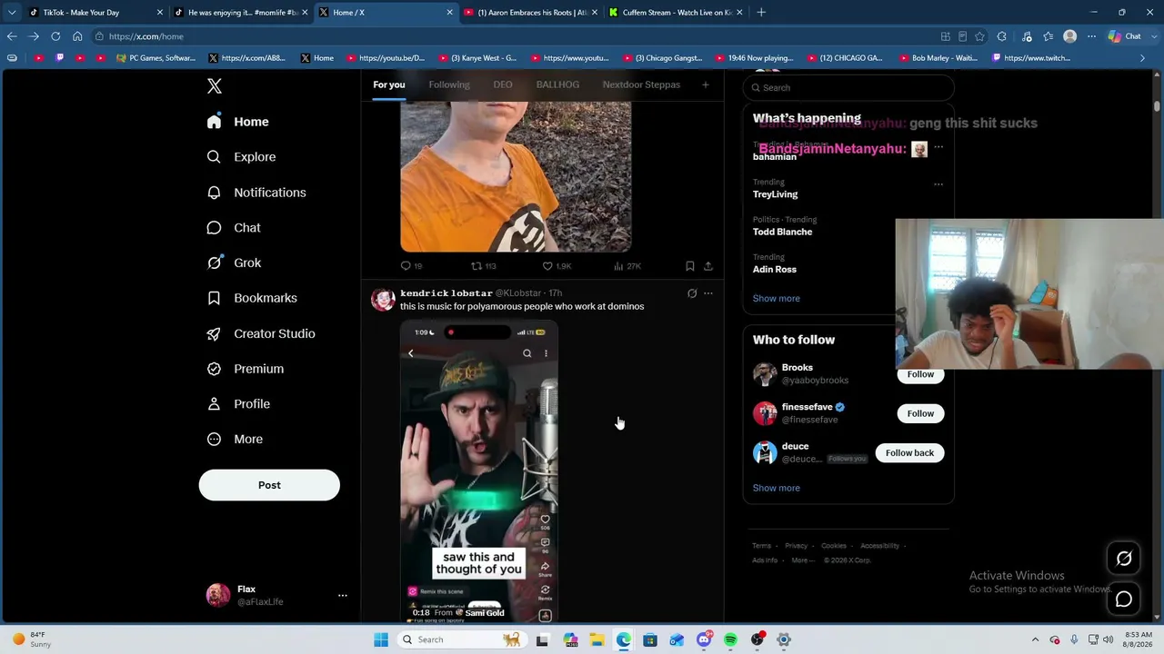The height and width of the screenshot is (654, 1164).
Task: Show hidden system tray icons
Action: [x=1036, y=640]
